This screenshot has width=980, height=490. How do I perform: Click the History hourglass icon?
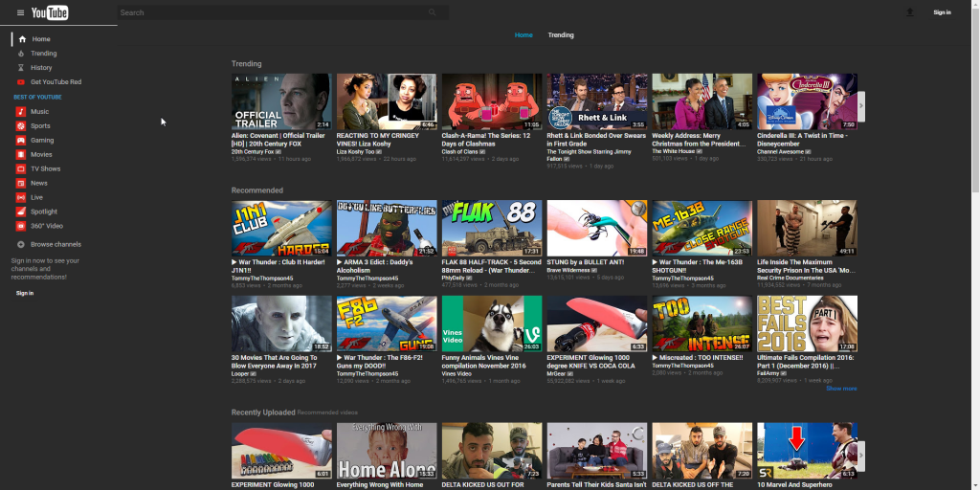21,68
